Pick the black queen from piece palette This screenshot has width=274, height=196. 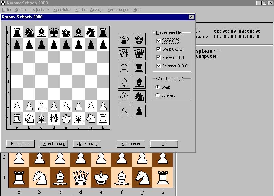coord(139,53)
